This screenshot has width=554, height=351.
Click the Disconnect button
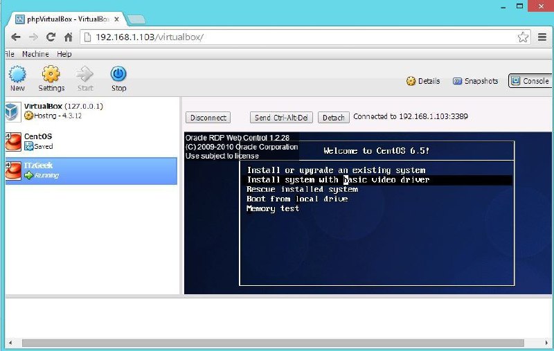(x=208, y=118)
